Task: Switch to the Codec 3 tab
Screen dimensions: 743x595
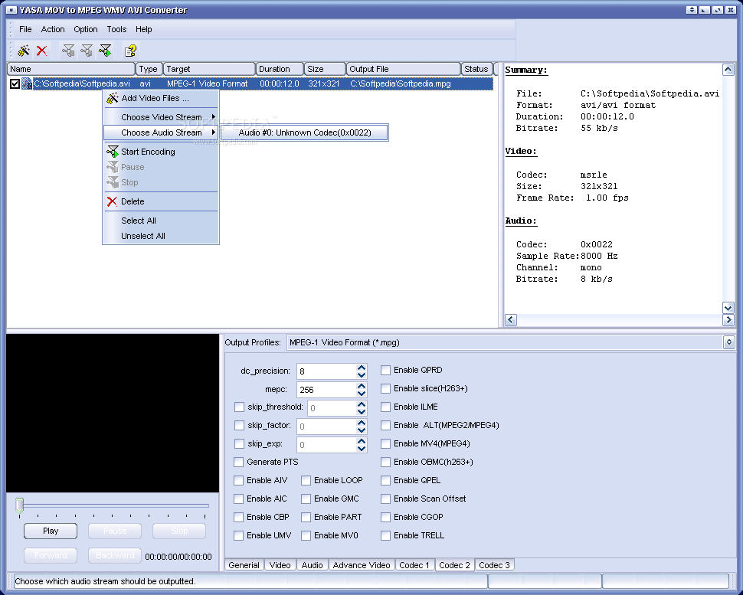Action: (x=494, y=565)
